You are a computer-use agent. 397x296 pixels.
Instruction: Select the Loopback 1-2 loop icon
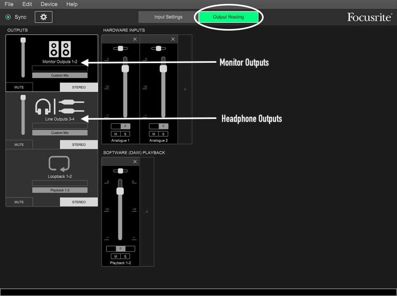click(x=59, y=164)
